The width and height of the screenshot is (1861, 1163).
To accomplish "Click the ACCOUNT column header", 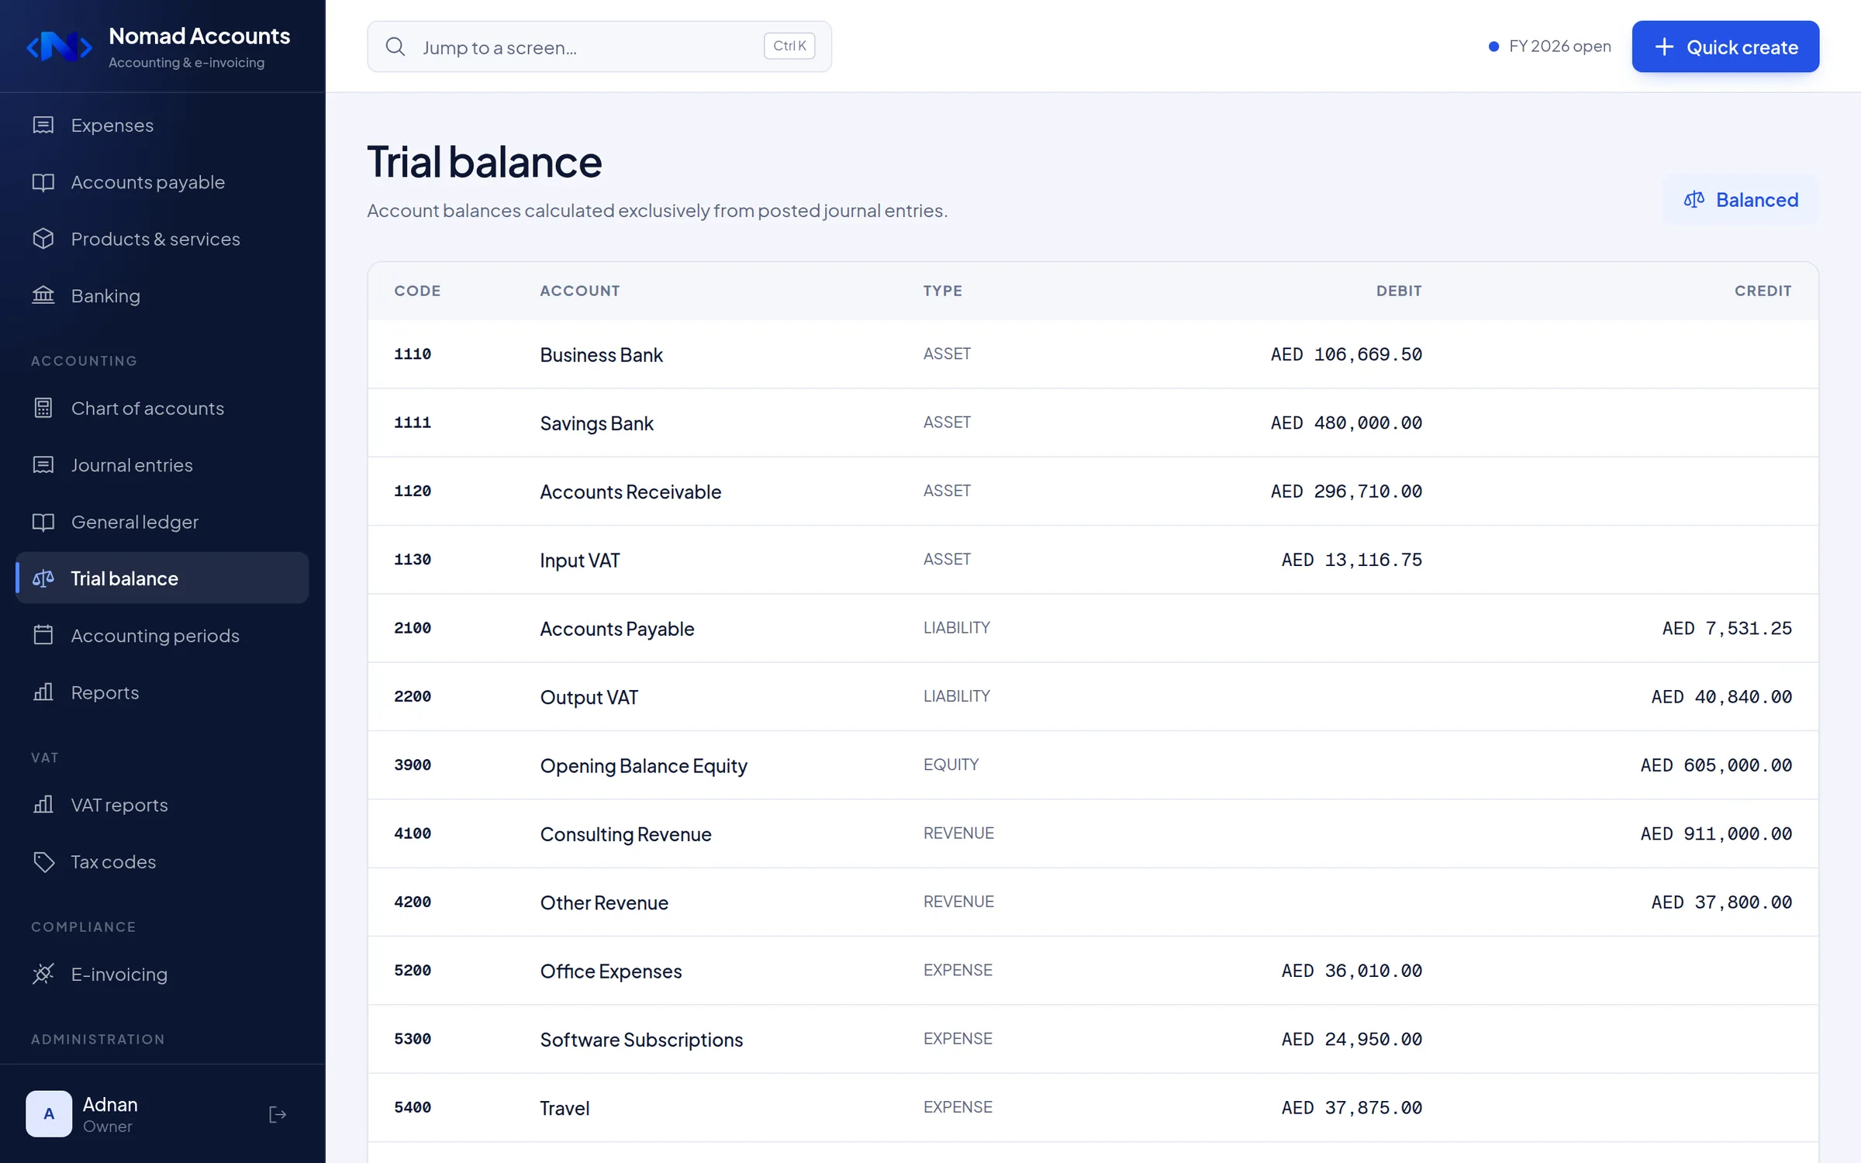I will pyautogui.click(x=580, y=291).
